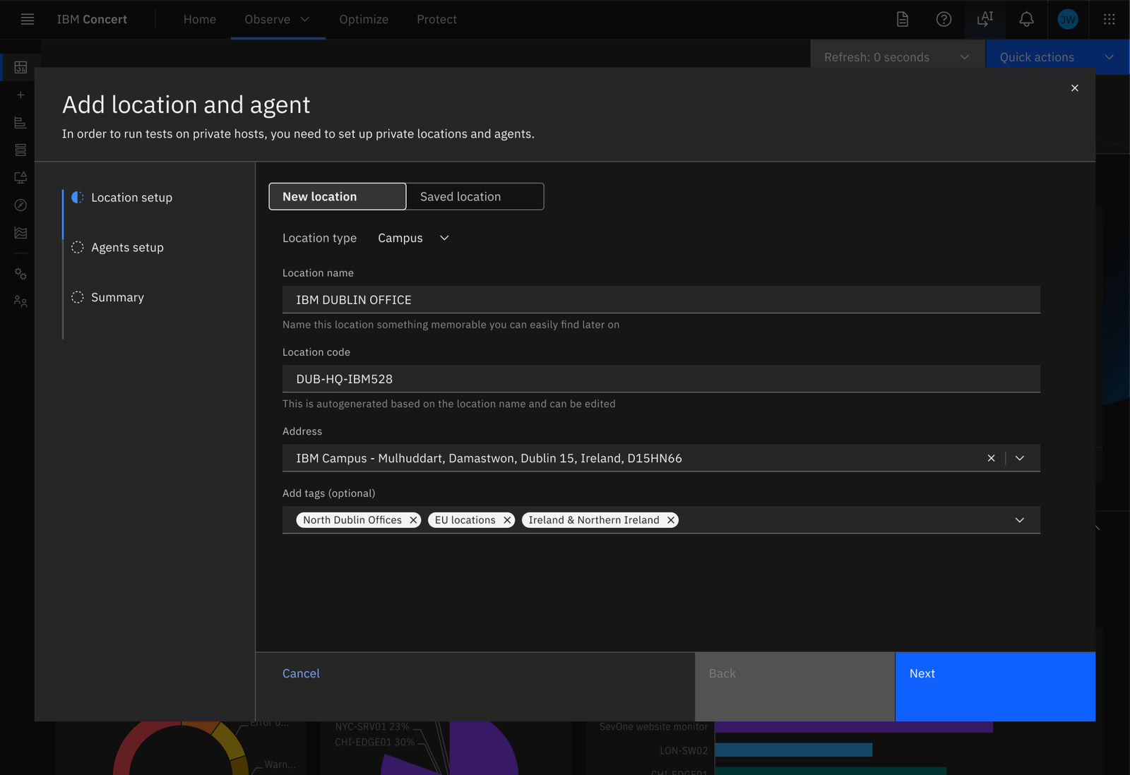Click the IBM Concert product name
Viewport: 1130px width, 775px height.
tap(92, 19)
